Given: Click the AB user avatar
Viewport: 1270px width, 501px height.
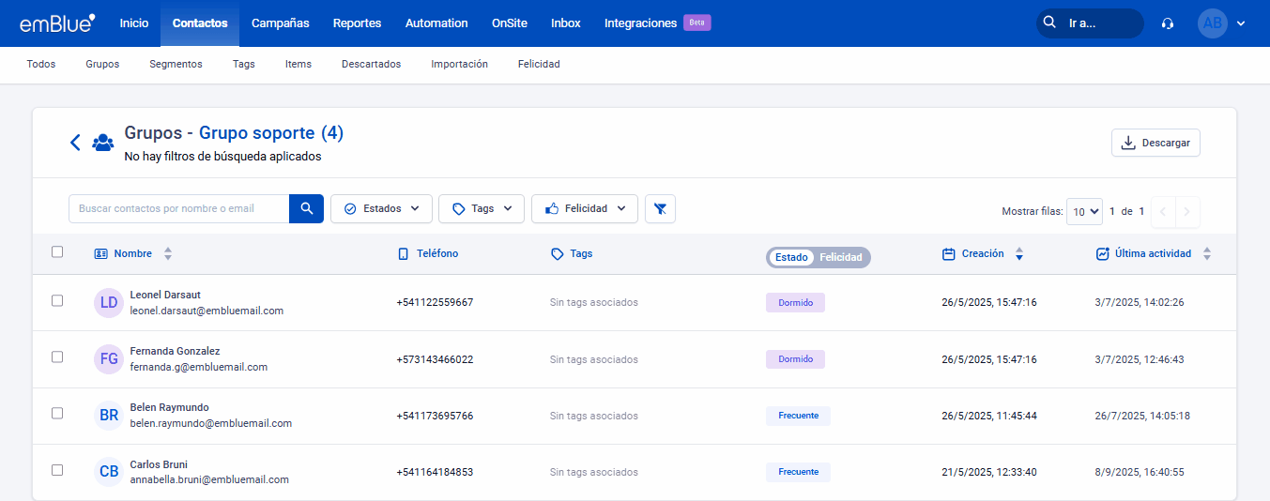Looking at the screenshot, I should pos(1213,23).
